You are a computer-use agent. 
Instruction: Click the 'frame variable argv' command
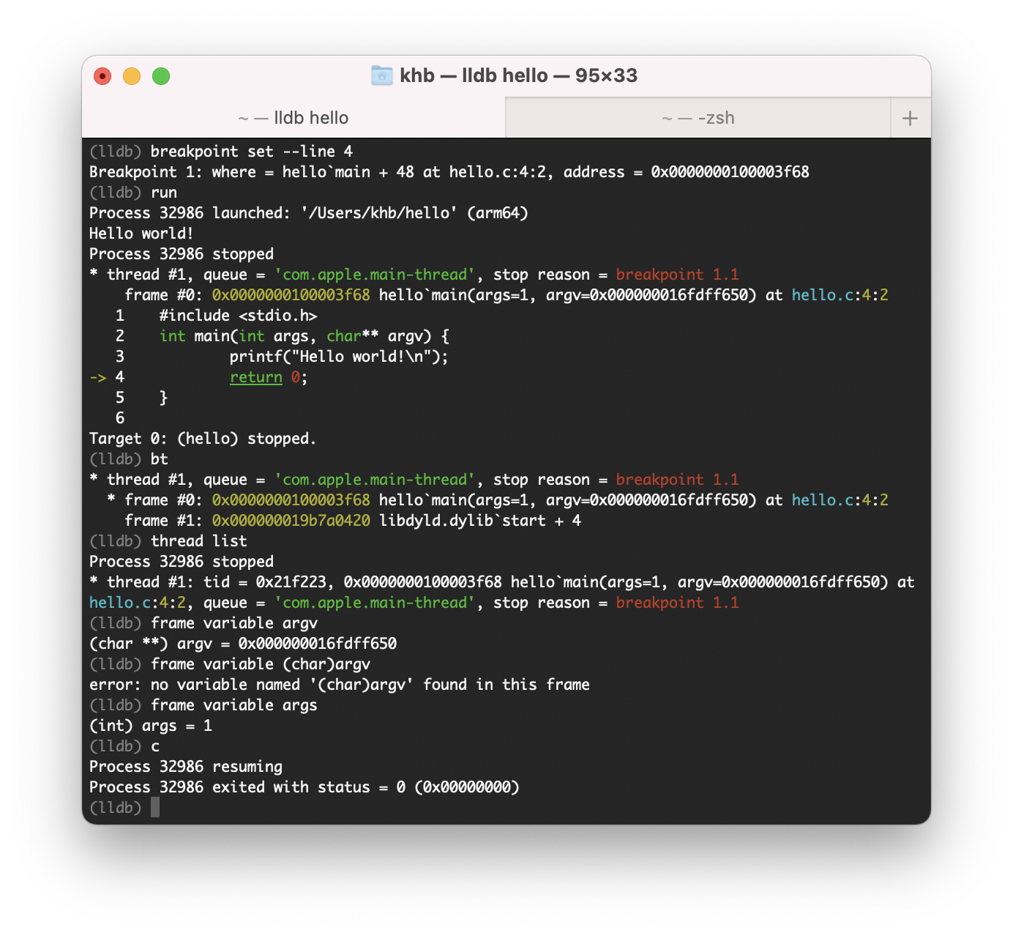click(234, 623)
